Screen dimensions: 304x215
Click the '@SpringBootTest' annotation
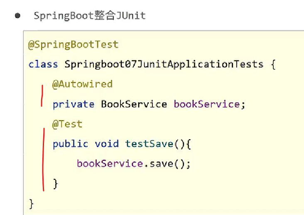tap(73, 45)
